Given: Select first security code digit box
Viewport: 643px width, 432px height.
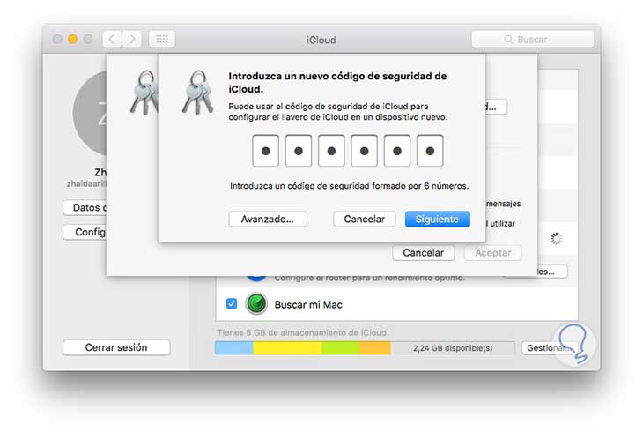Looking at the screenshot, I should coord(266,151).
